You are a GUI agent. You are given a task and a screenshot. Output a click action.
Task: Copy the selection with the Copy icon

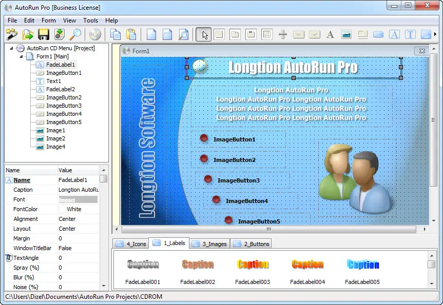click(115, 34)
